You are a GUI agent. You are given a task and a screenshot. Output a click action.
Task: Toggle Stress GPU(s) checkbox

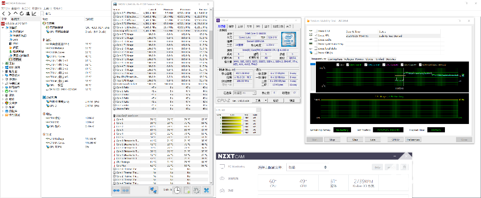(315, 53)
